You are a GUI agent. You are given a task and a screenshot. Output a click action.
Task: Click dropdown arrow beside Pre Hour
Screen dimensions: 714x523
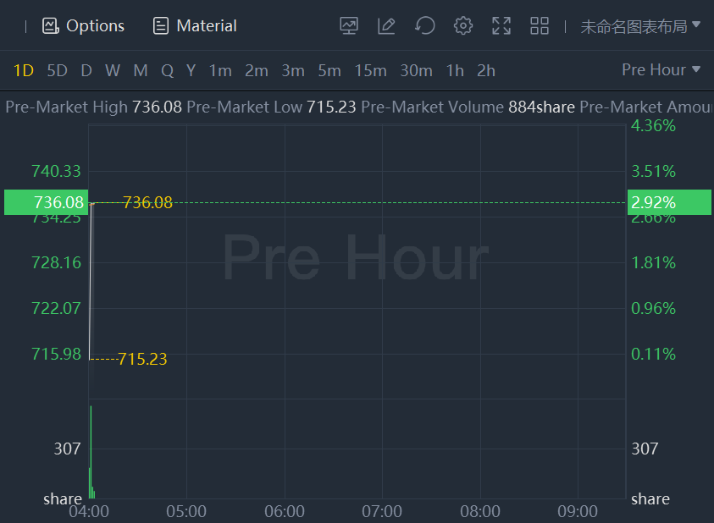tap(695, 69)
